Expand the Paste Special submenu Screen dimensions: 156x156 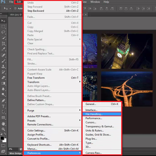pyautogui.click(x=53, y=39)
